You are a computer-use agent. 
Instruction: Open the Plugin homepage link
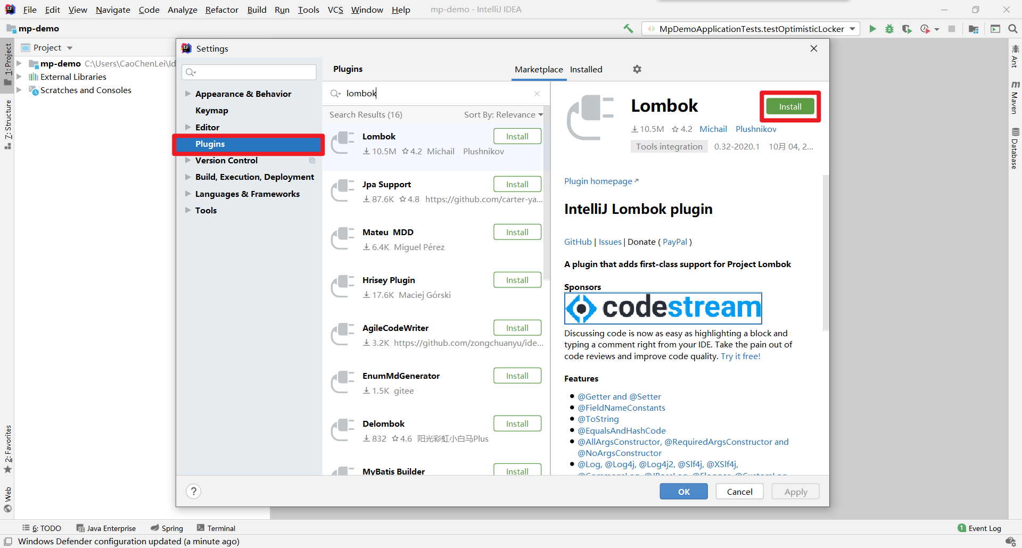[x=601, y=181]
